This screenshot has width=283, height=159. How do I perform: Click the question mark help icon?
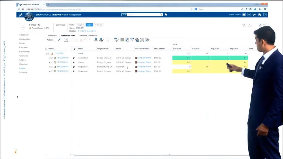(265, 15)
